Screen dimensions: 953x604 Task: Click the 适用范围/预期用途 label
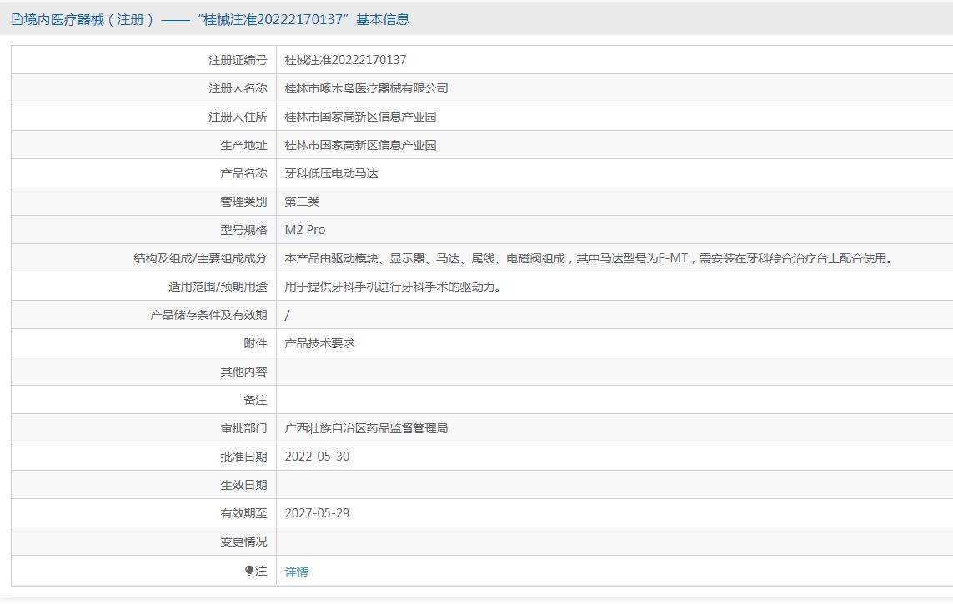(218, 287)
